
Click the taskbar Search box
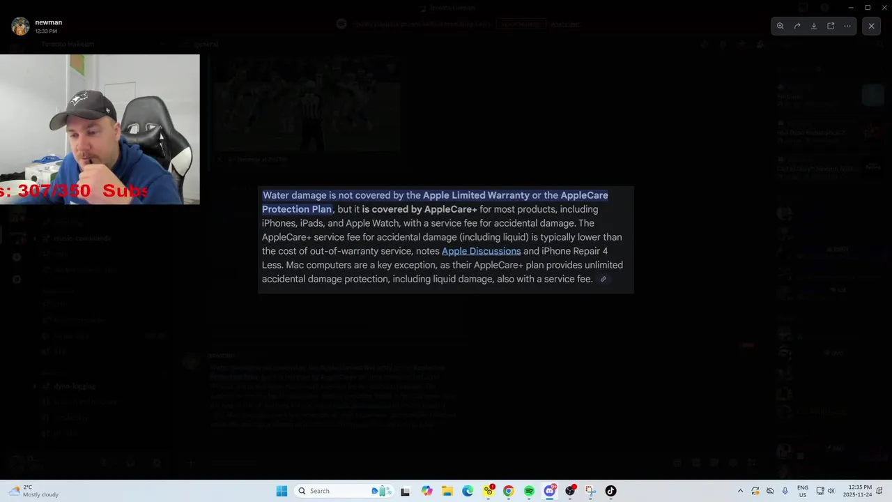344,491
